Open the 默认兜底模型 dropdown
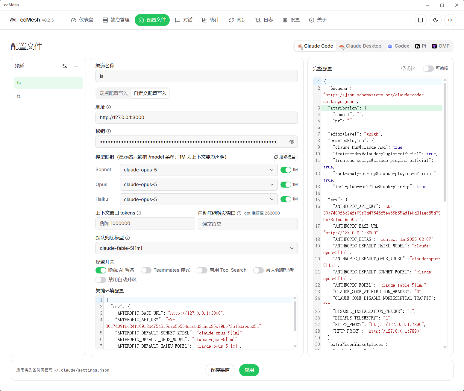Image resolution: width=464 pixels, height=391 pixels. pos(197,248)
